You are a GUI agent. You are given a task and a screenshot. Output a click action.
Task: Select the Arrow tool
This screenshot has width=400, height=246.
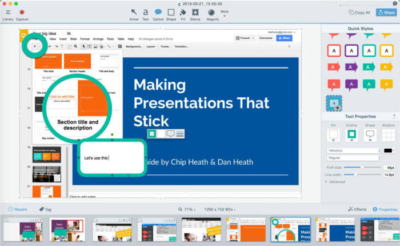click(134, 15)
